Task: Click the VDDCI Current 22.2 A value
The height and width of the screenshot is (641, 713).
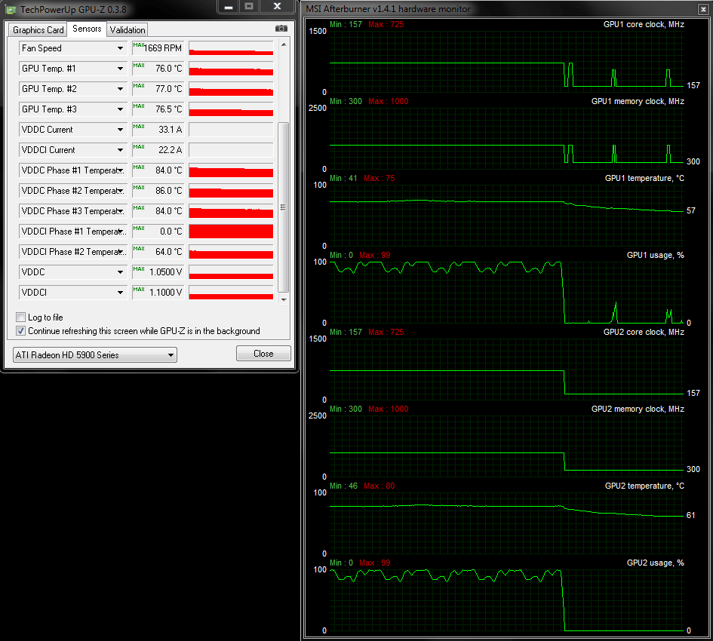Action: coord(158,150)
